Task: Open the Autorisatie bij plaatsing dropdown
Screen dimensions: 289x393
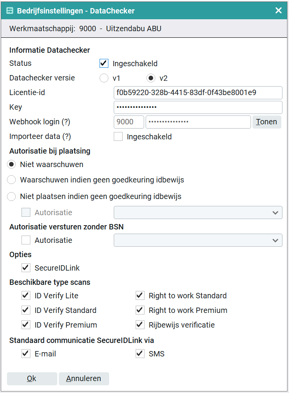Action: 198,212
